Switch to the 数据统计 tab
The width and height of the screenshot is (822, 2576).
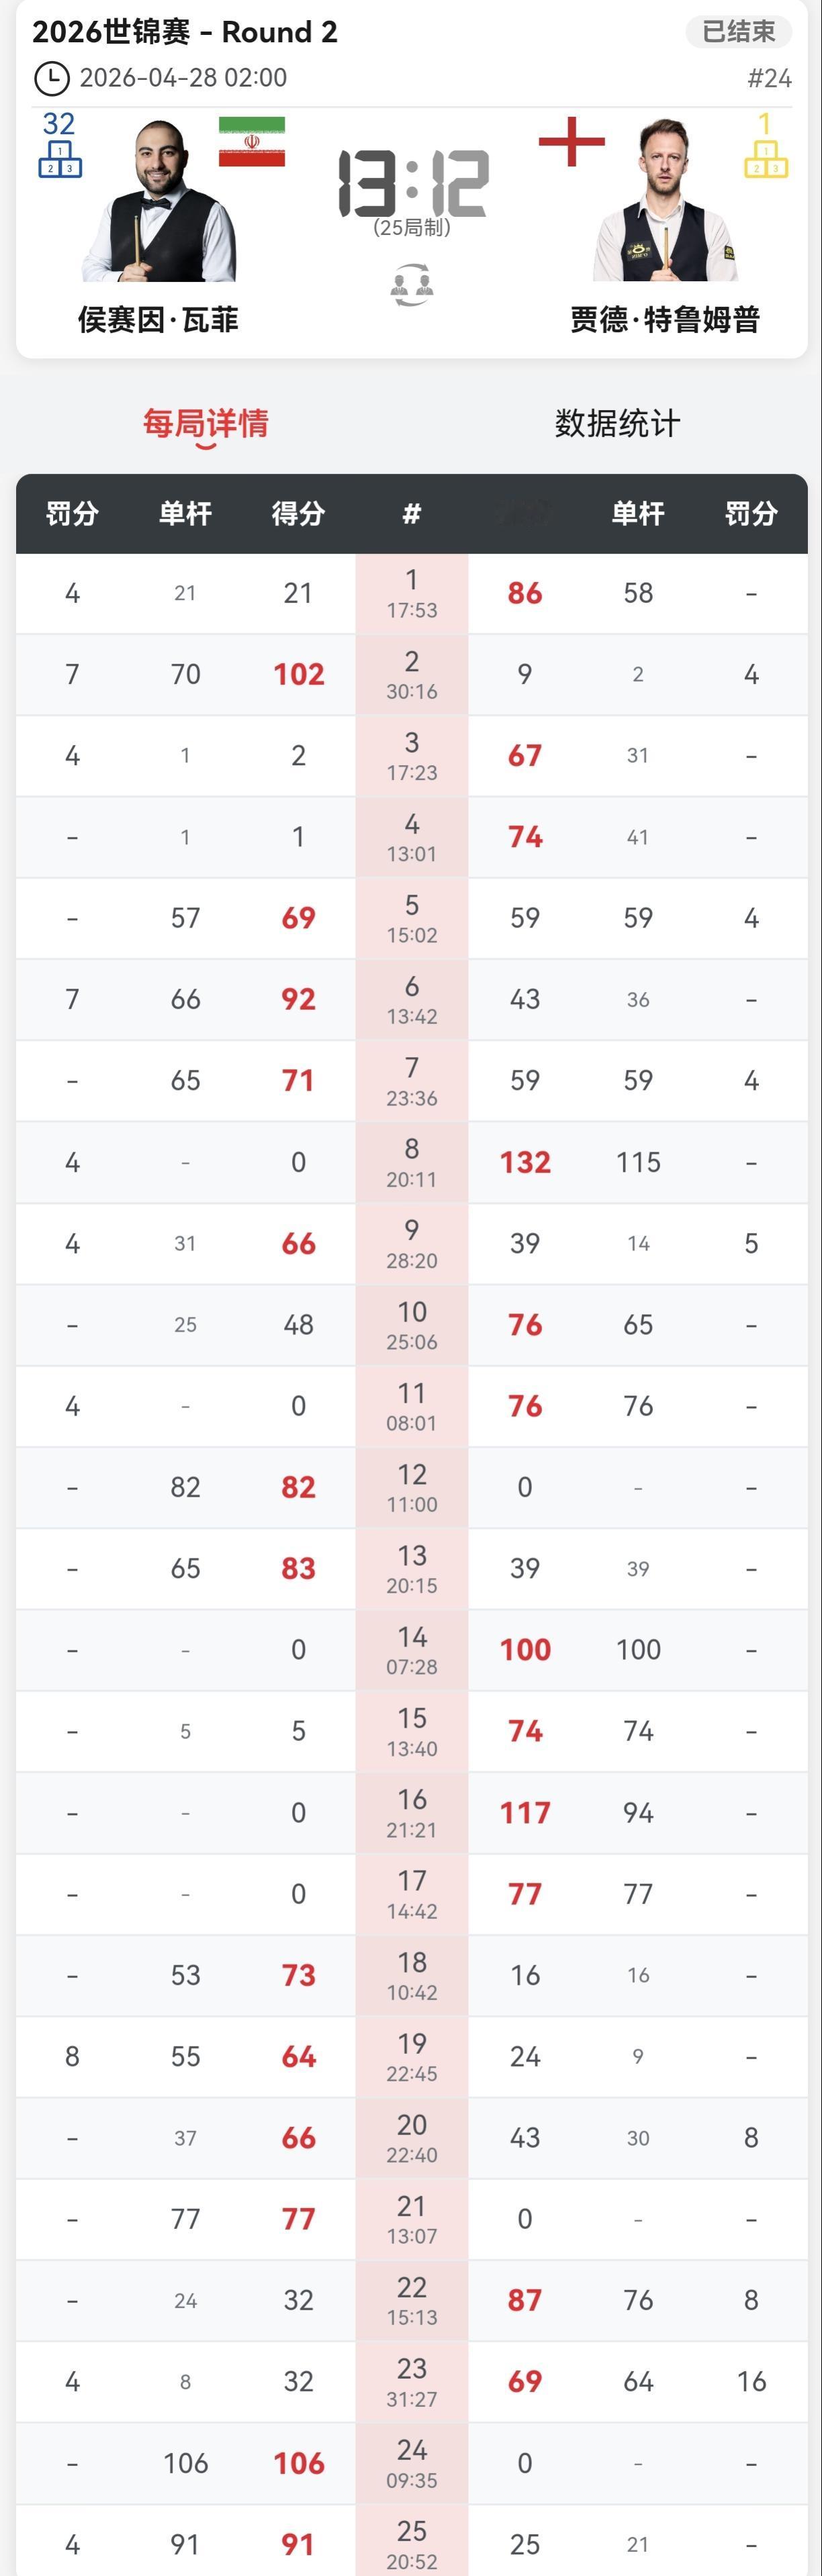click(617, 424)
